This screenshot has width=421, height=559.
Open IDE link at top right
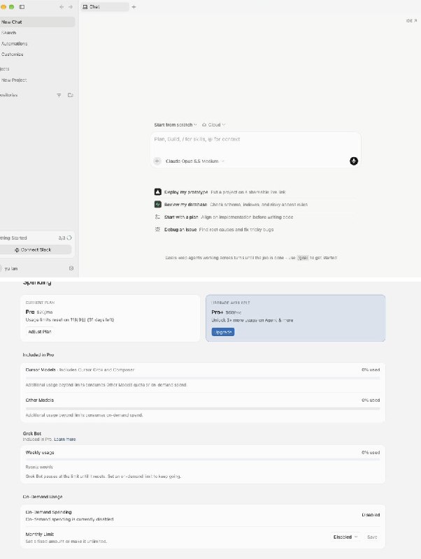tap(411, 21)
